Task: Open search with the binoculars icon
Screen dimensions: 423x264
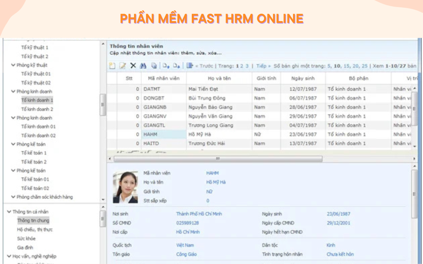Action: 143,65
